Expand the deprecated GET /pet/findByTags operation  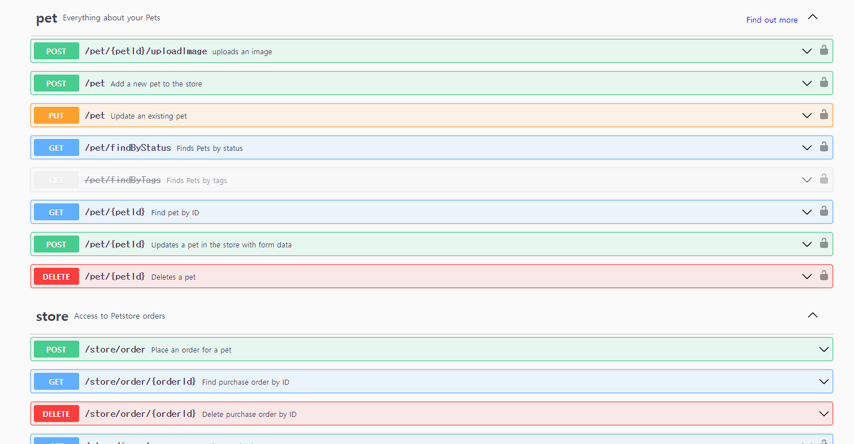click(x=807, y=180)
